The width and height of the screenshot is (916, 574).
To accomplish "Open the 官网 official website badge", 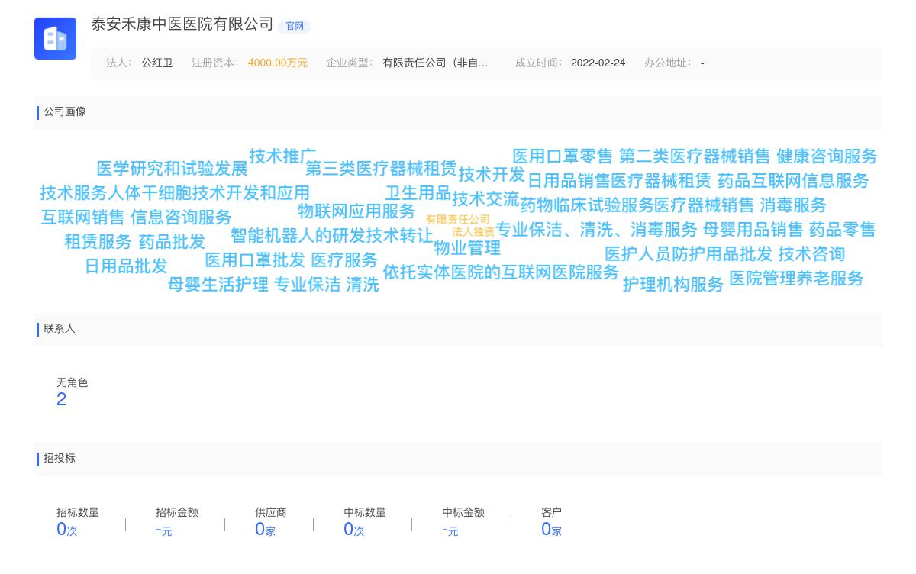I will (x=295, y=26).
